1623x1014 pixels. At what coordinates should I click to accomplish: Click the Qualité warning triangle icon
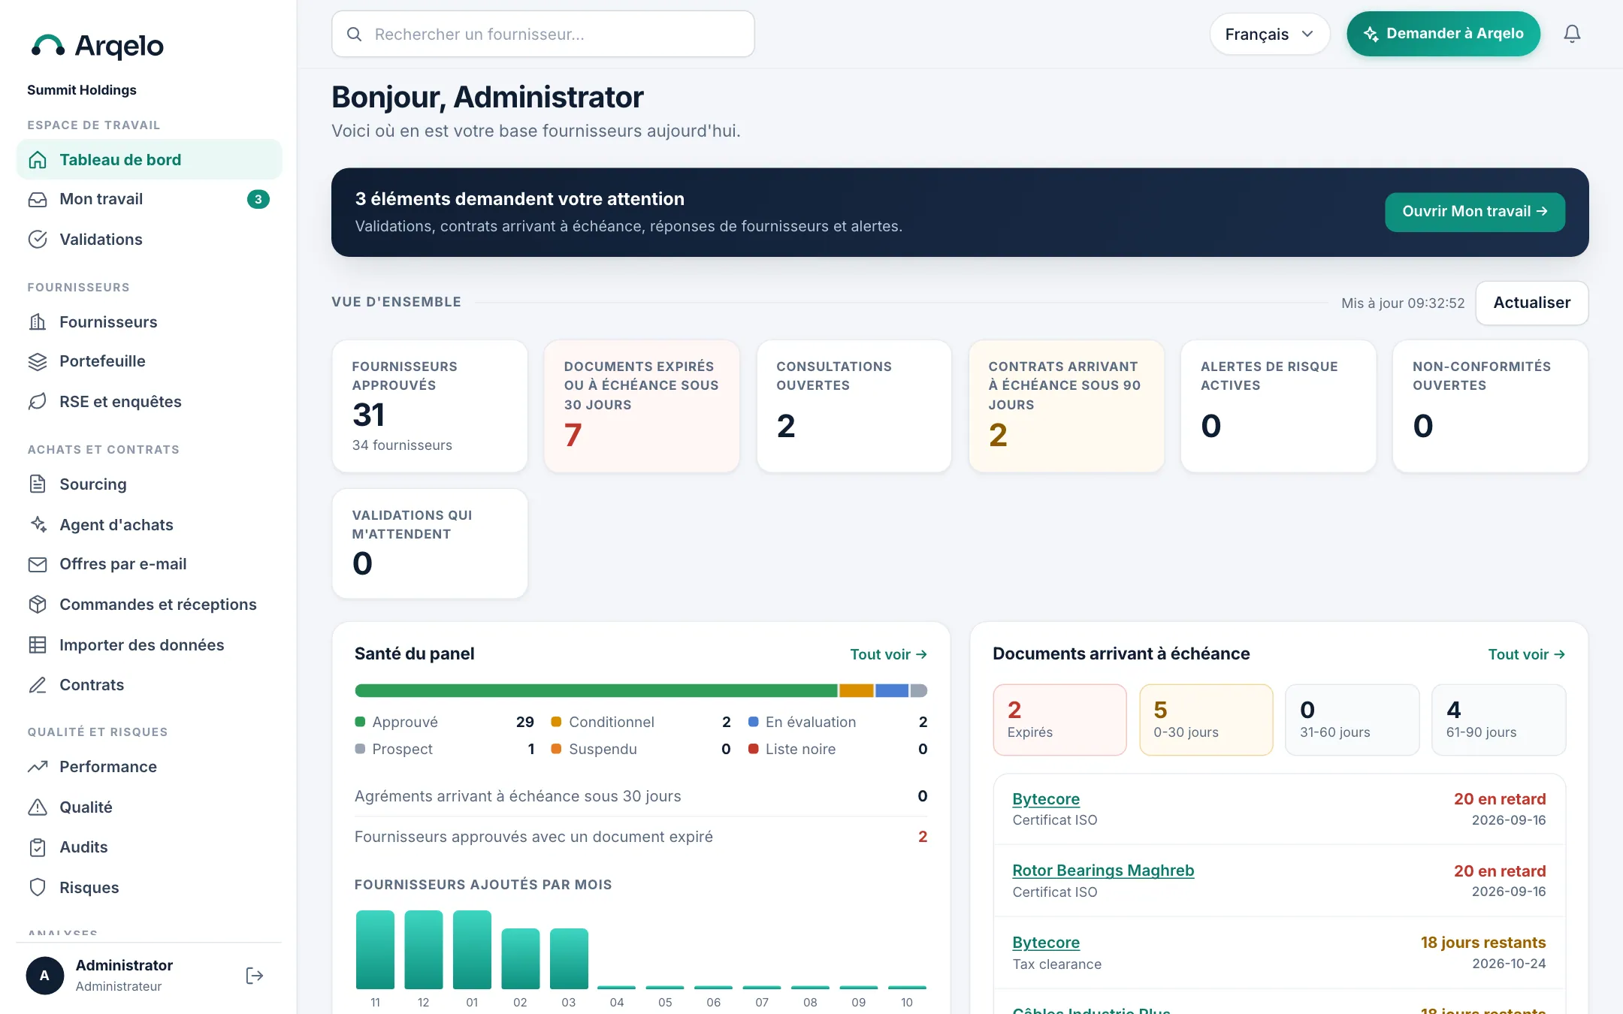point(38,807)
